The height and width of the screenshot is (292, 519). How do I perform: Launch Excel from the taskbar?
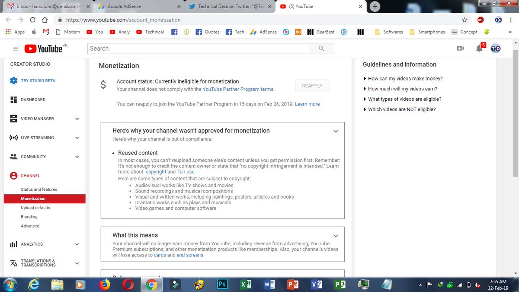[x=247, y=284]
